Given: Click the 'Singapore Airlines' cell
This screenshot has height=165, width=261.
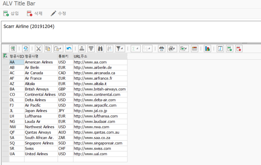Looking at the screenshot, I should tap(41, 143).
